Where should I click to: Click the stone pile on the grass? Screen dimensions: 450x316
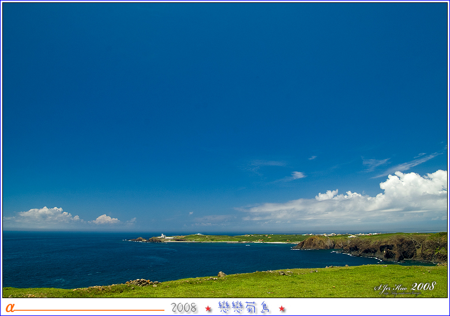click(x=141, y=283)
